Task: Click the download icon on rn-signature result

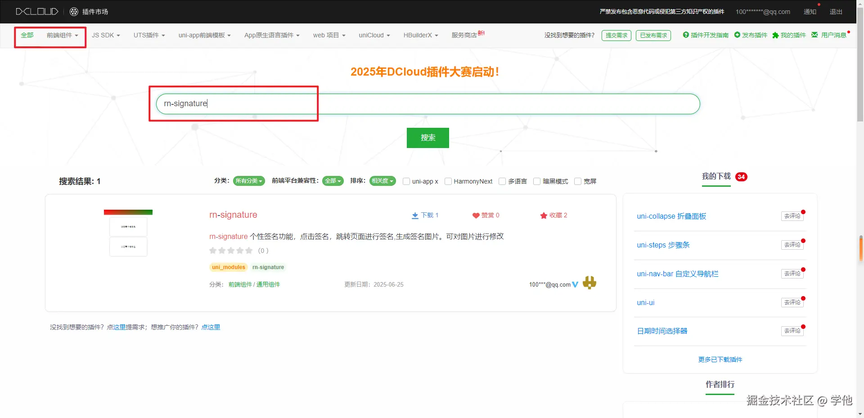Action: click(414, 216)
